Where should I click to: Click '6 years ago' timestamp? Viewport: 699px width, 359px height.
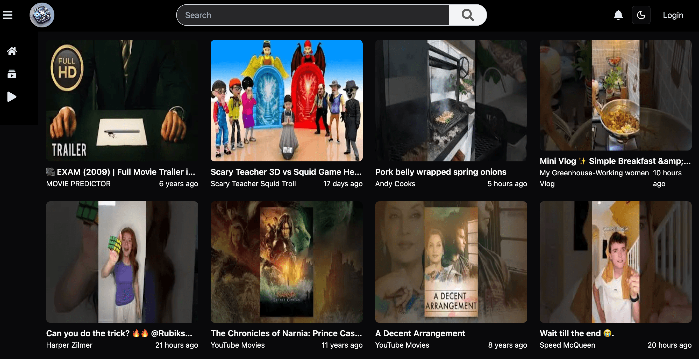click(178, 184)
